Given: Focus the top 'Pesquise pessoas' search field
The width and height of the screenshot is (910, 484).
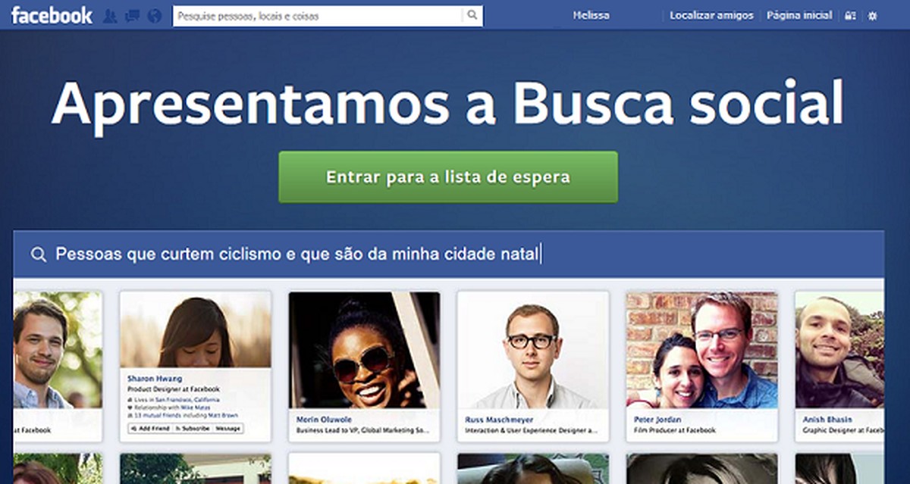Looking at the screenshot, I should click(318, 15).
